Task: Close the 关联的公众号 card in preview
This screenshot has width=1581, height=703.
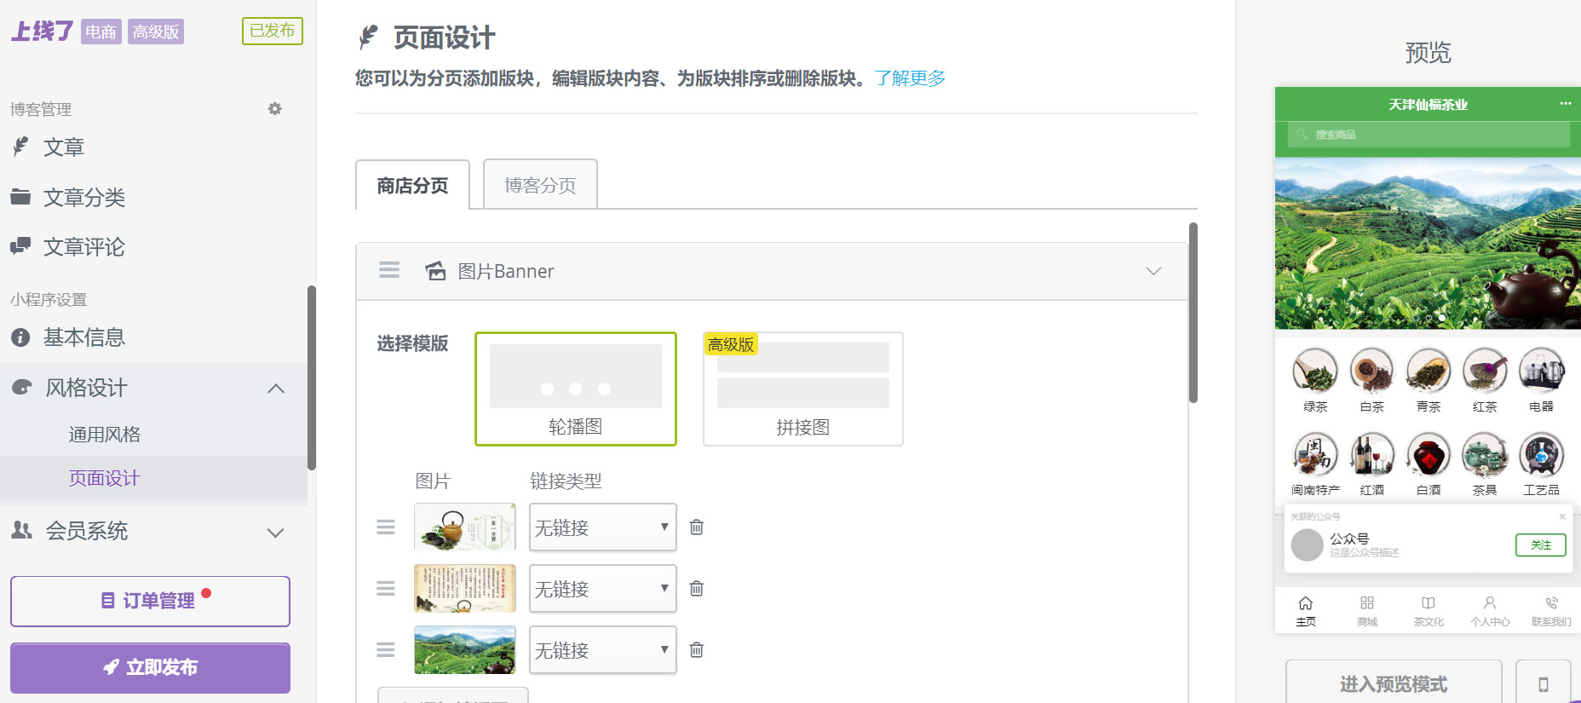Action: (x=1562, y=516)
